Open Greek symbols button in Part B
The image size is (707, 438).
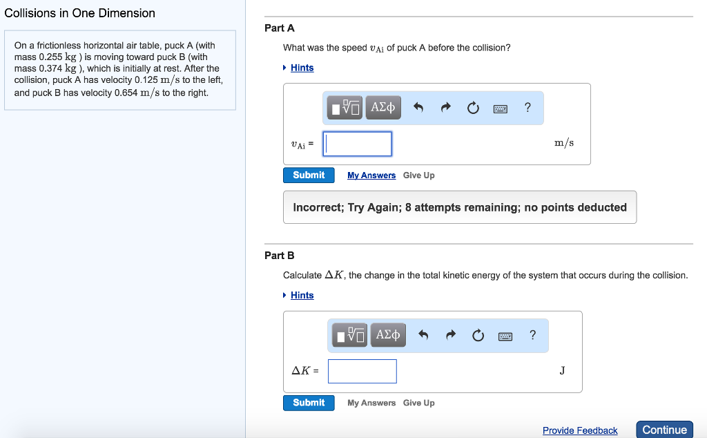click(x=388, y=336)
